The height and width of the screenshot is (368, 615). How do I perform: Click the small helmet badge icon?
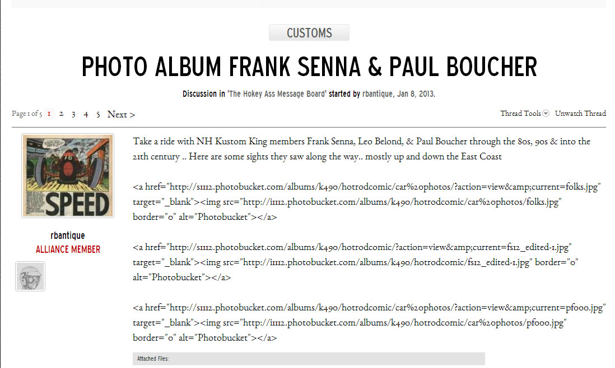coord(30,276)
